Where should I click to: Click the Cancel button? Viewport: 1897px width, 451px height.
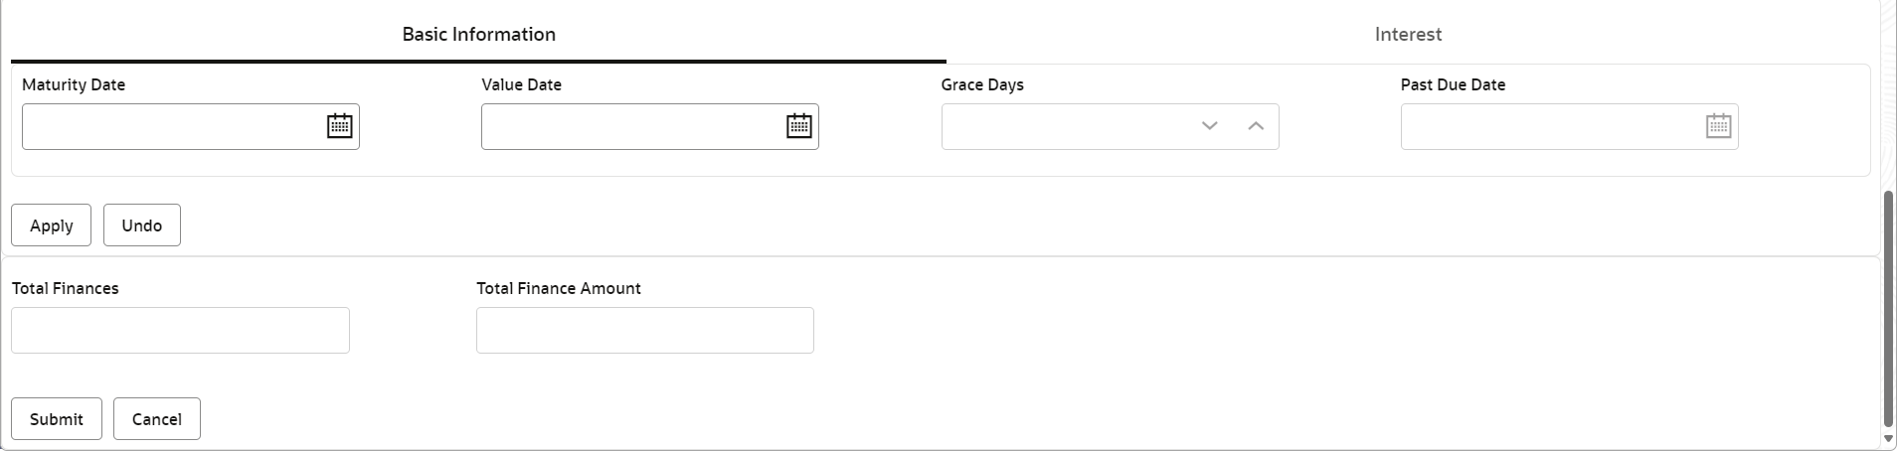click(157, 419)
